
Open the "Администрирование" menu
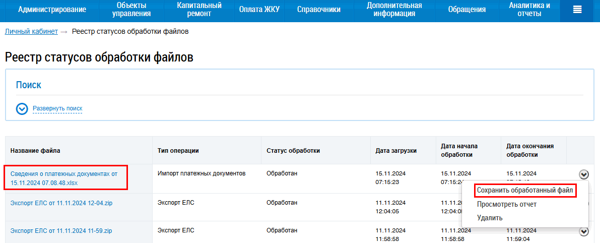[x=52, y=10]
